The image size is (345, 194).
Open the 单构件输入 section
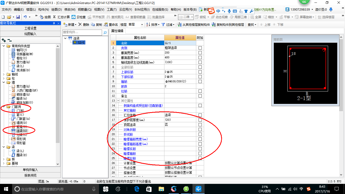[x=30, y=170]
